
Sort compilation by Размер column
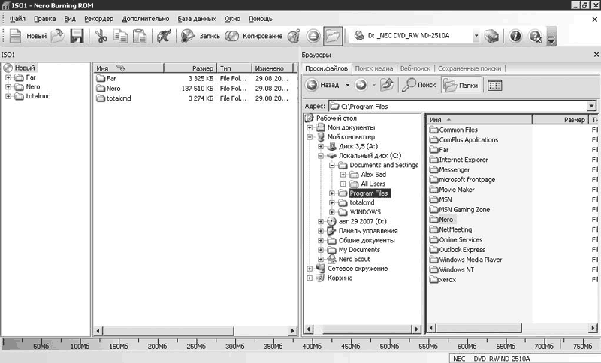[190, 68]
